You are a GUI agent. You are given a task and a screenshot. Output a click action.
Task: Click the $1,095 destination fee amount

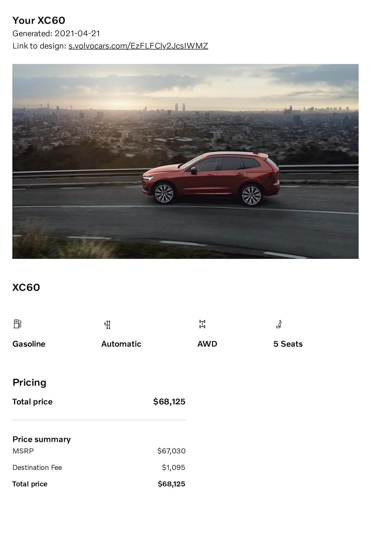click(173, 468)
